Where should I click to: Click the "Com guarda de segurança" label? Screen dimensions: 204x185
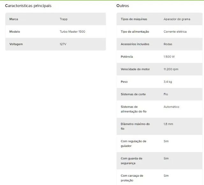131,161
